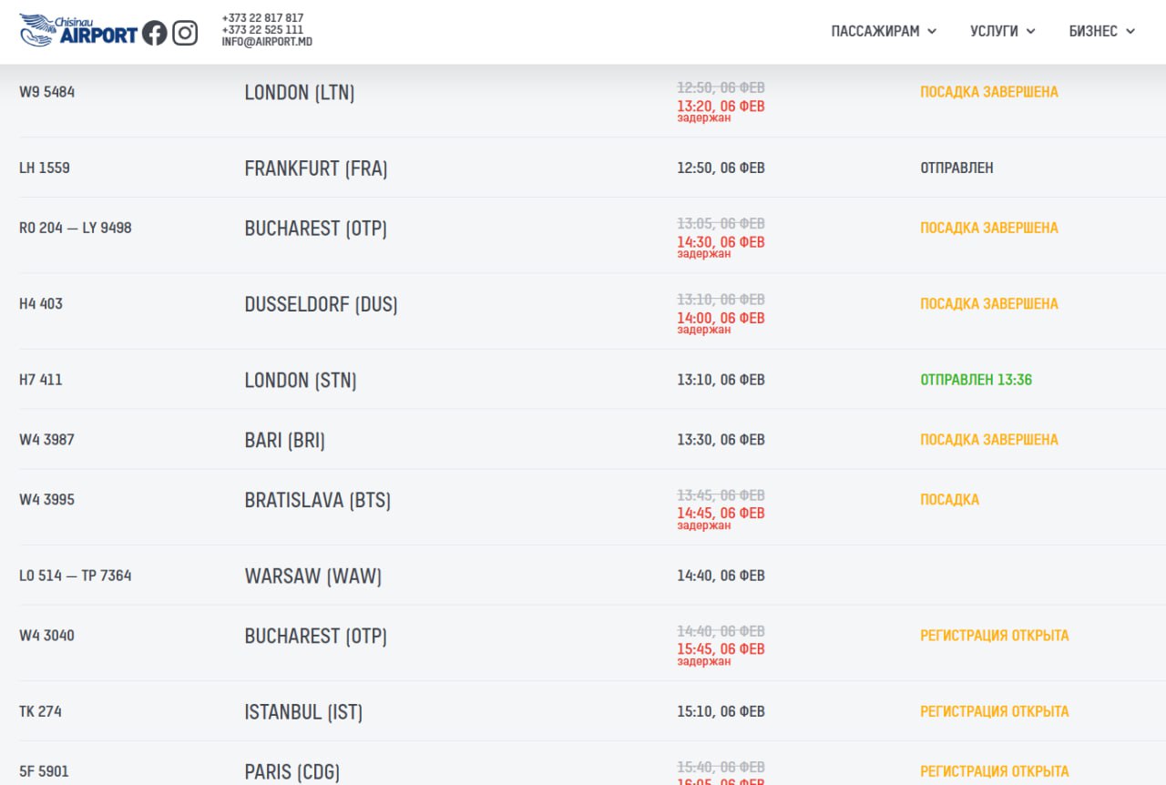The width and height of the screenshot is (1166, 785).
Task: Expand the ПАССАЖИРАМ dropdown menu
Action: (884, 31)
